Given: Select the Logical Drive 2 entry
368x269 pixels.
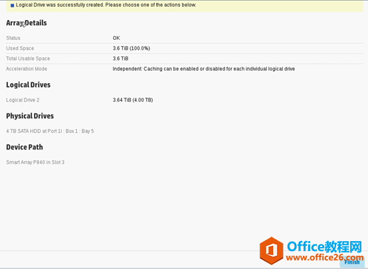Looking at the screenshot, I should click(23, 100).
